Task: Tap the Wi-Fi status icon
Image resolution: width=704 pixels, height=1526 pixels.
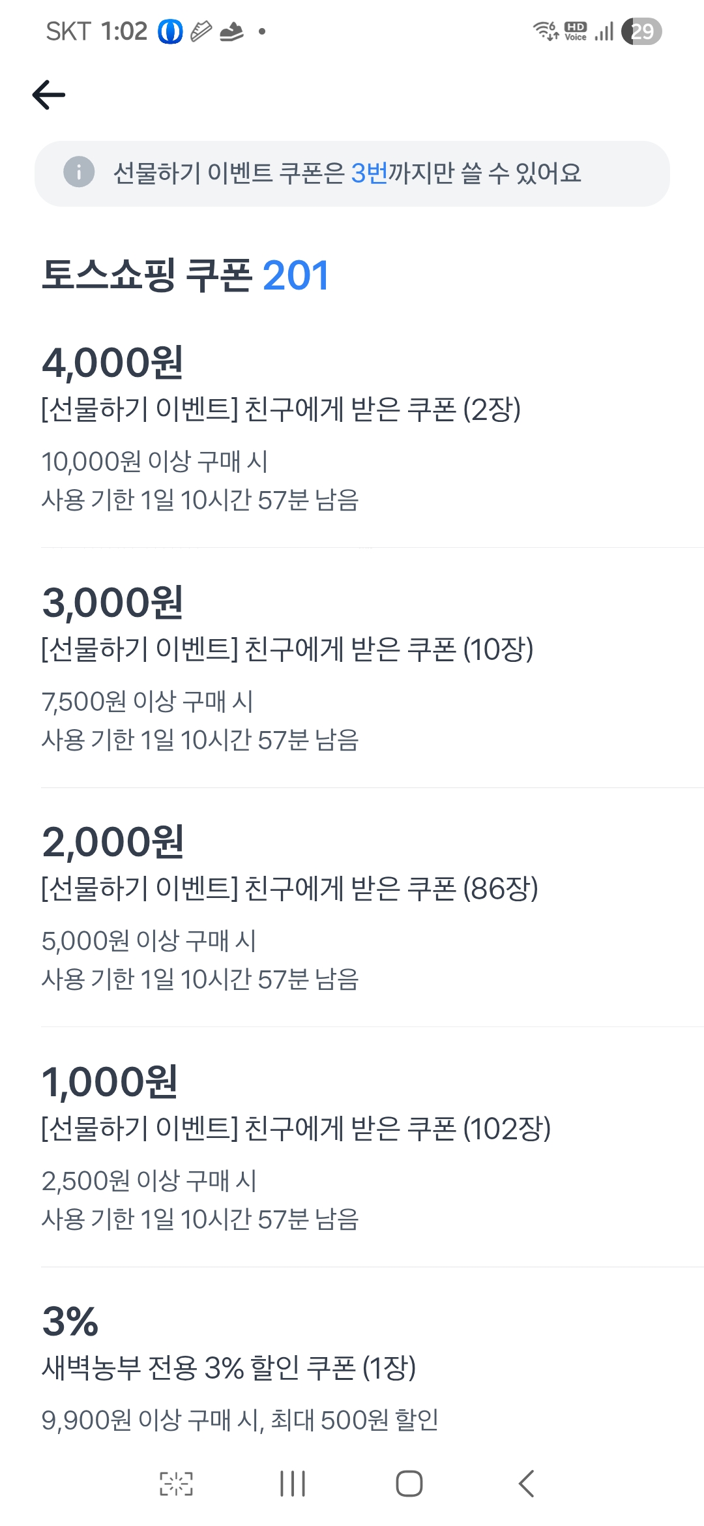Action: click(545, 31)
